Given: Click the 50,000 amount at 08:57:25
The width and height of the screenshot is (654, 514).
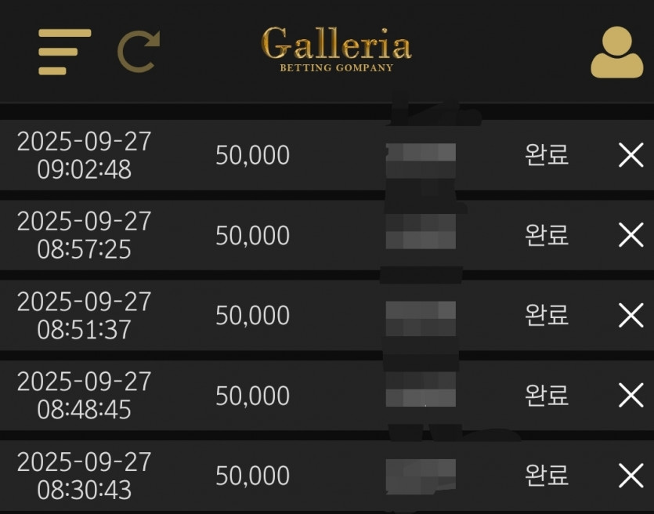Looking at the screenshot, I should click(253, 236).
